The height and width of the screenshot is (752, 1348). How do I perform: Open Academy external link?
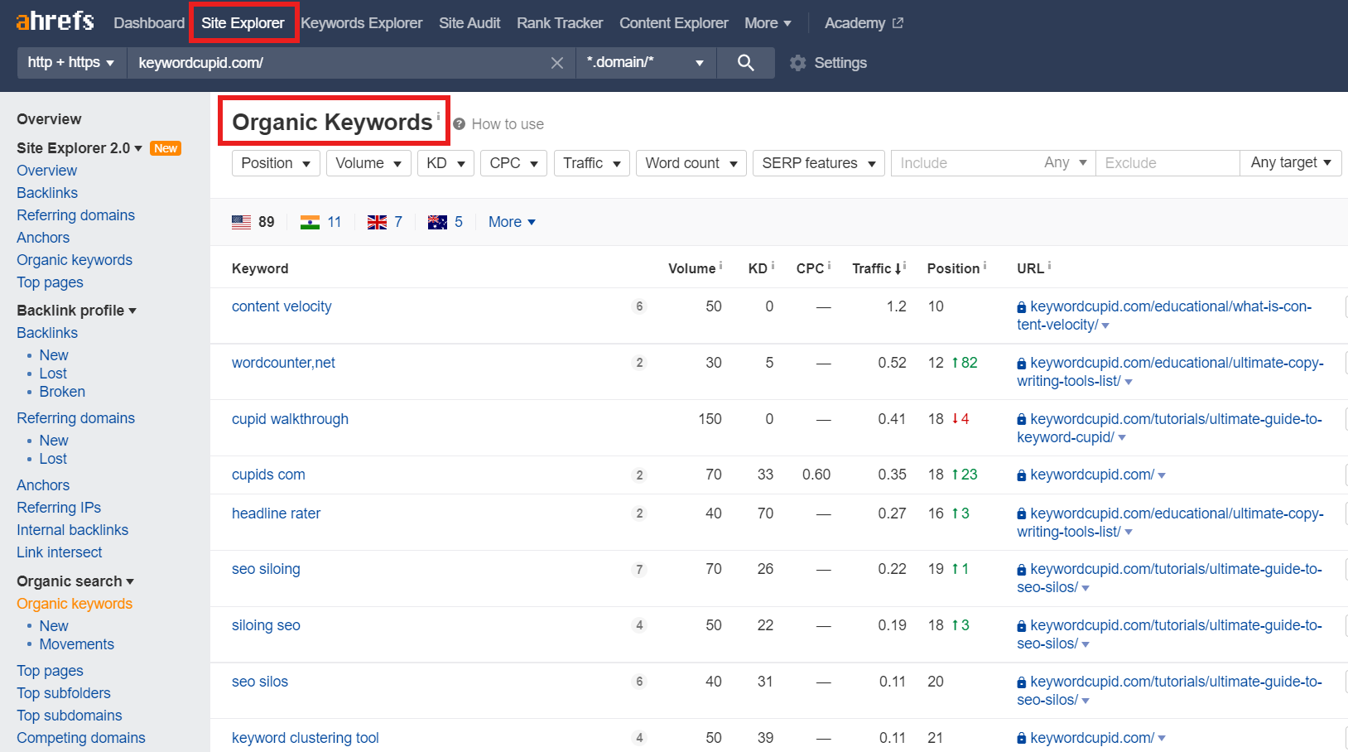pos(864,23)
